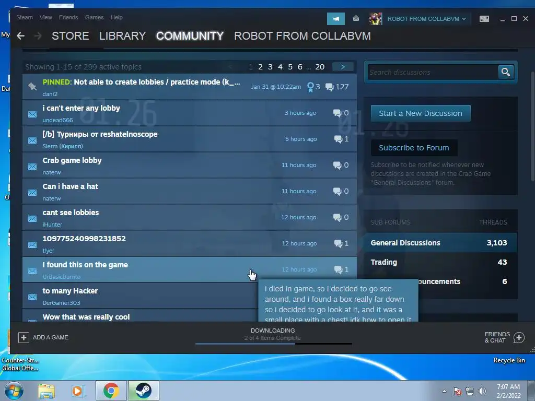
Task: Click the award ribbon icon showing 3
Action: point(310,87)
